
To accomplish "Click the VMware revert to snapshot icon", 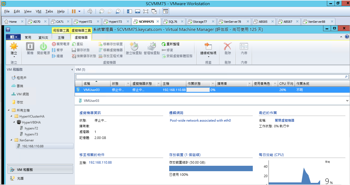I will pos(109,11).
